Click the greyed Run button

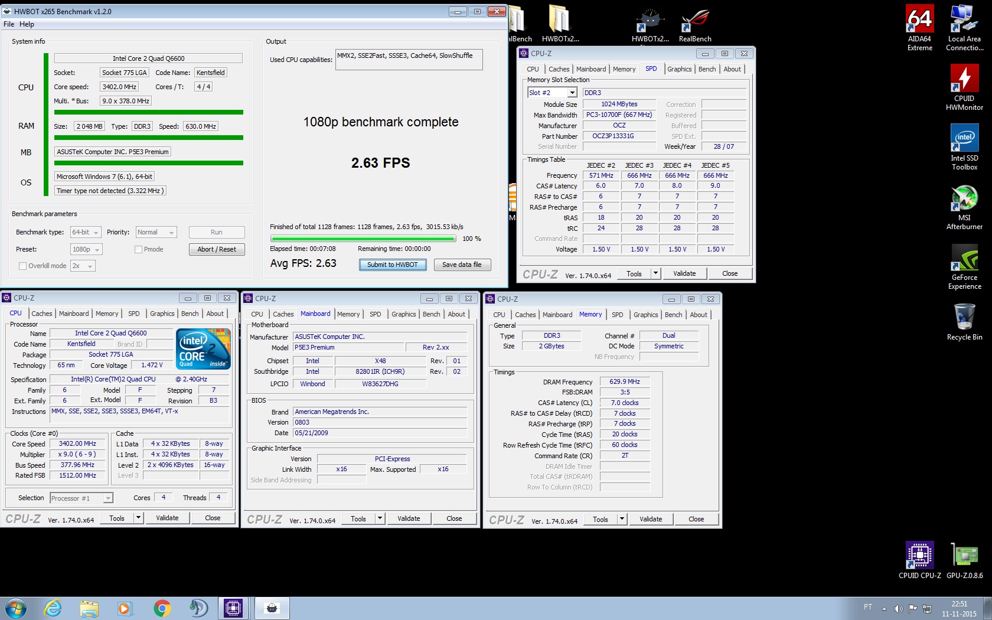tap(217, 232)
